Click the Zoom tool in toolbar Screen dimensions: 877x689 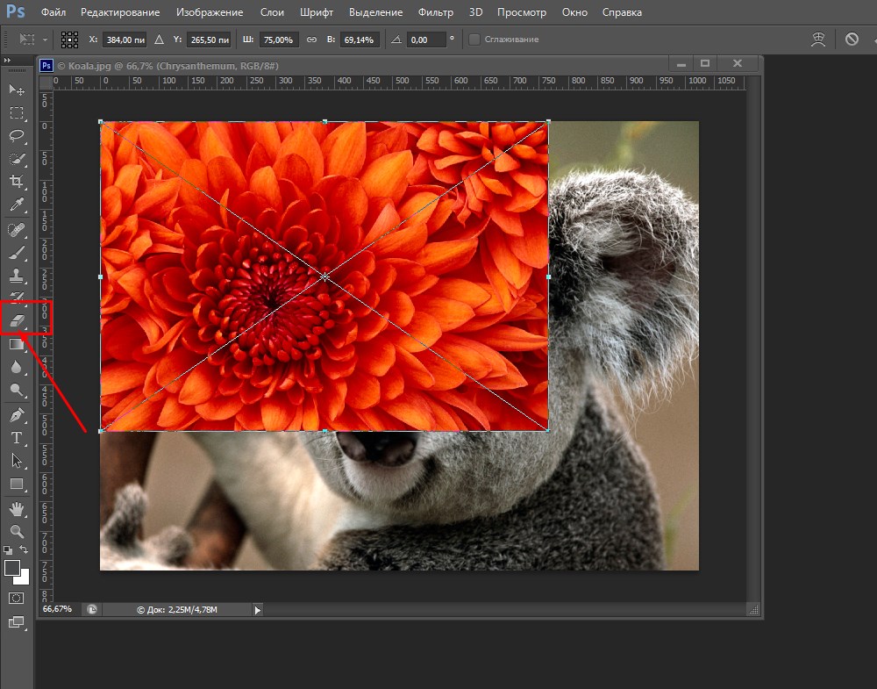coord(17,532)
